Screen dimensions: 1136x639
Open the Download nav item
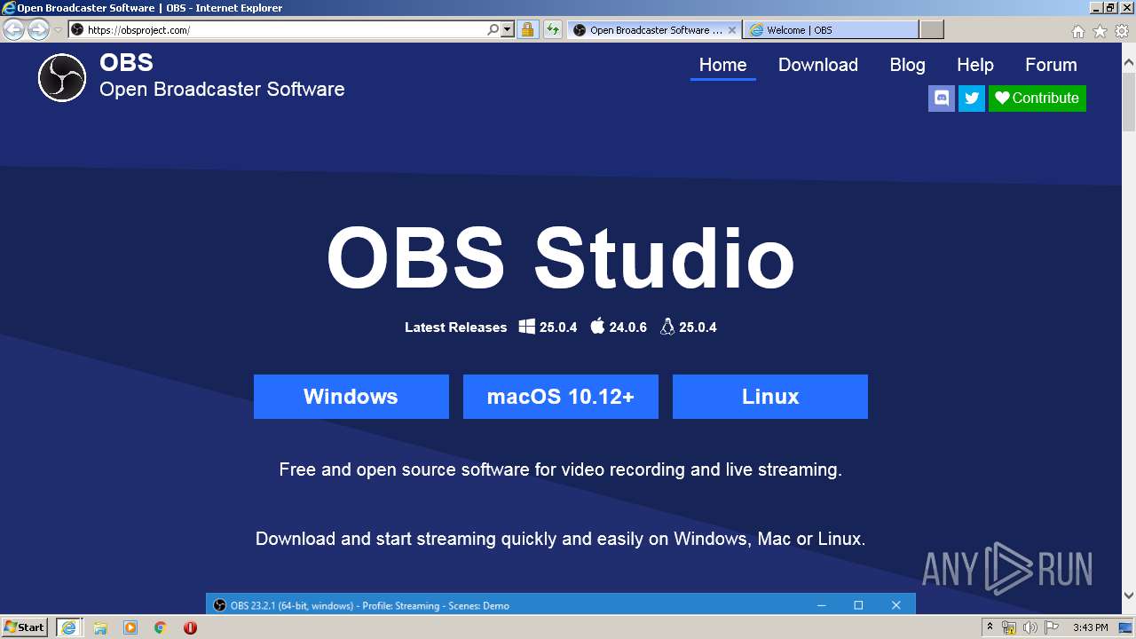[818, 65]
